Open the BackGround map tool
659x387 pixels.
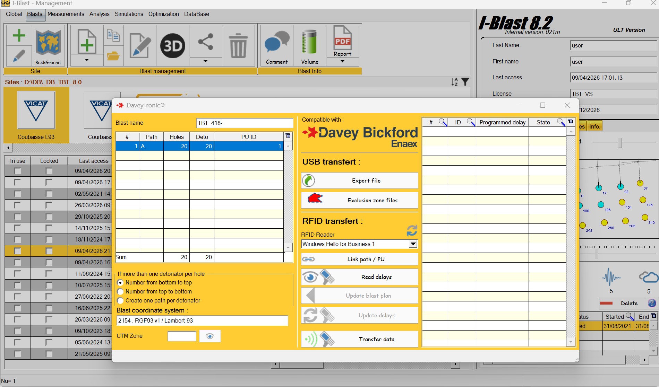point(48,45)
